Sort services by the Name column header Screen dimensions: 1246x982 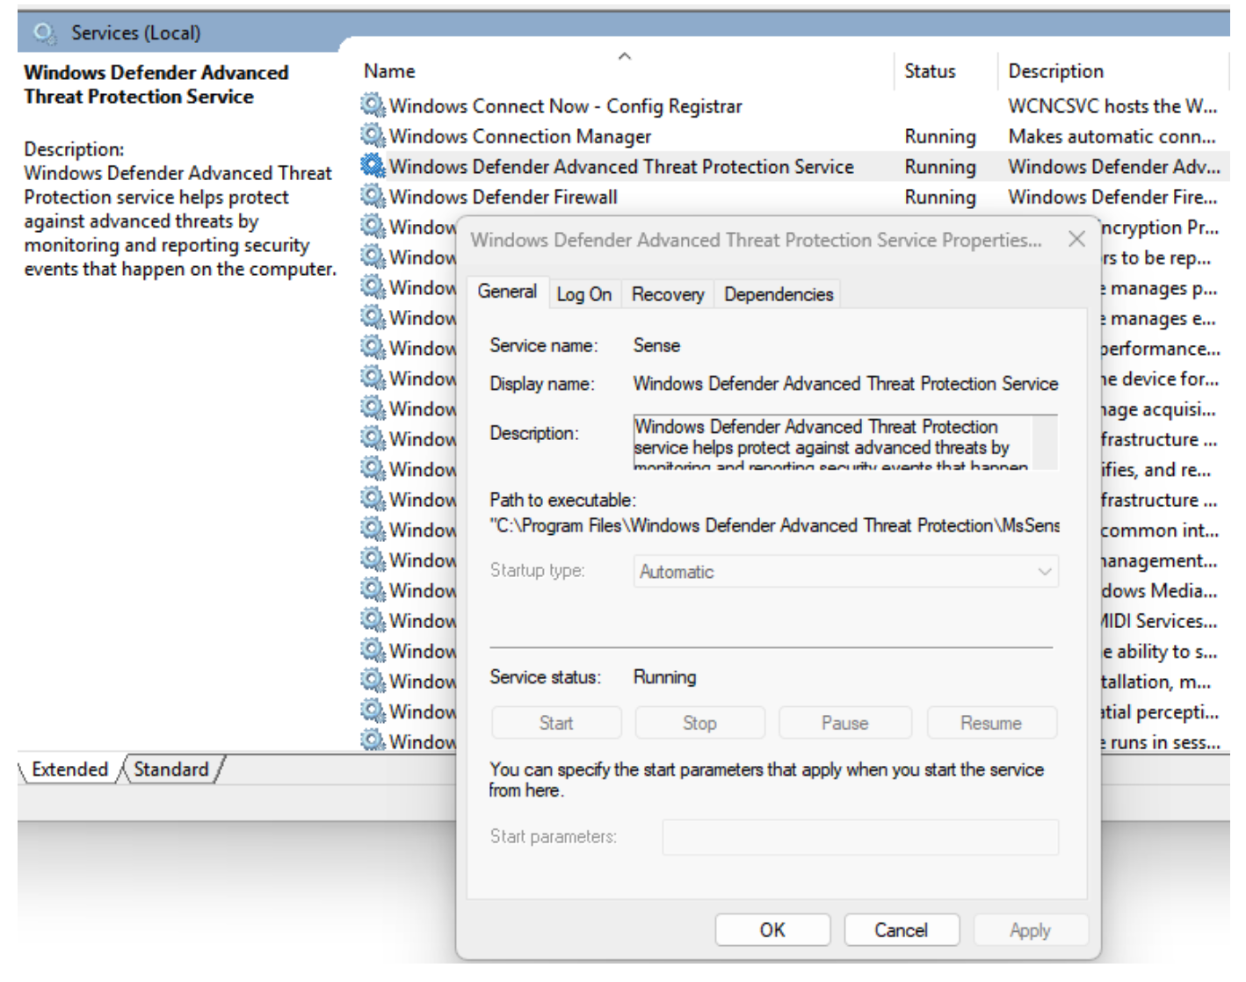tap(389, 71)
